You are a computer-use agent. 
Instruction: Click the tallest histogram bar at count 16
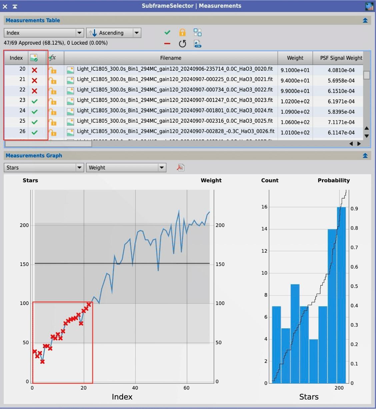[341, 295]
